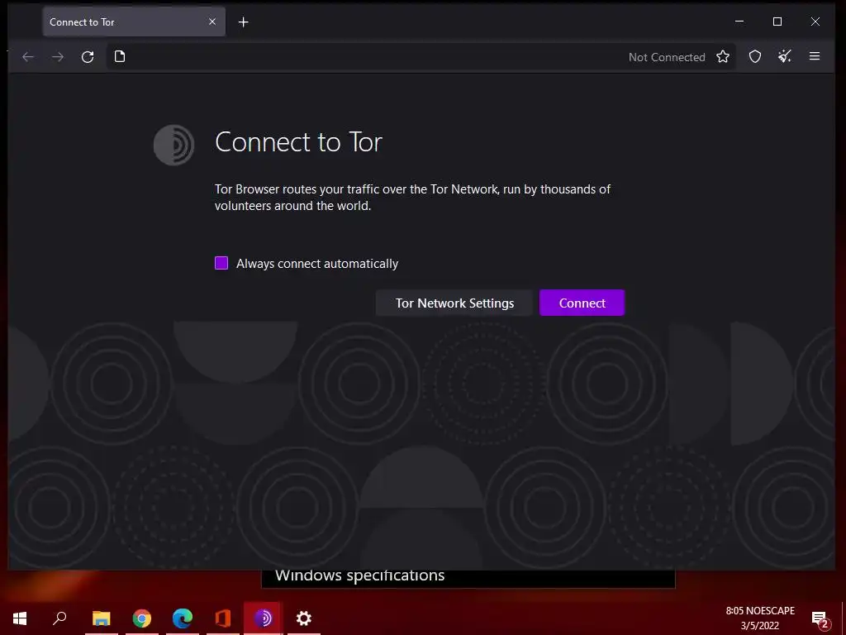Screen dimensions: 846x635
Task: Minimize the Tor Browser window
Action: click(739, 21)
